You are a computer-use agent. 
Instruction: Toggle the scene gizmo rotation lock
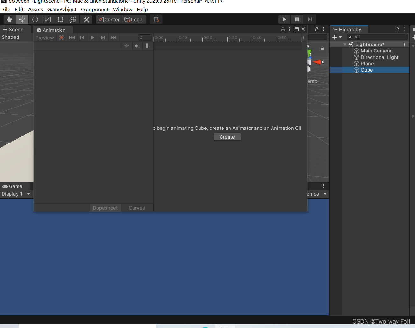[322, 49]
